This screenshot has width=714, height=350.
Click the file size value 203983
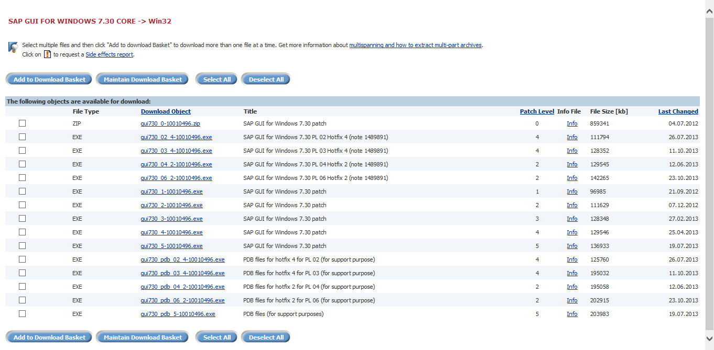coord(600,314)
